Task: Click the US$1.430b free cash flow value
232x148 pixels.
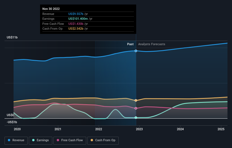Action: [76, 24]
